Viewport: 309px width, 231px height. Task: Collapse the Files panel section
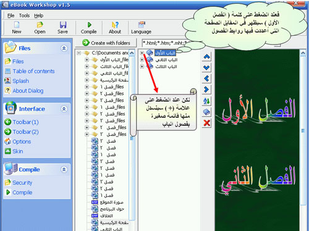(64, 48)
